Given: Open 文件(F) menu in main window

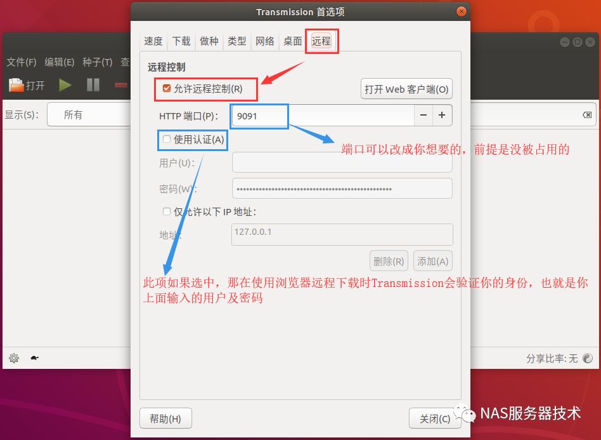Looking at the screenshot, I should coord(22,62).
